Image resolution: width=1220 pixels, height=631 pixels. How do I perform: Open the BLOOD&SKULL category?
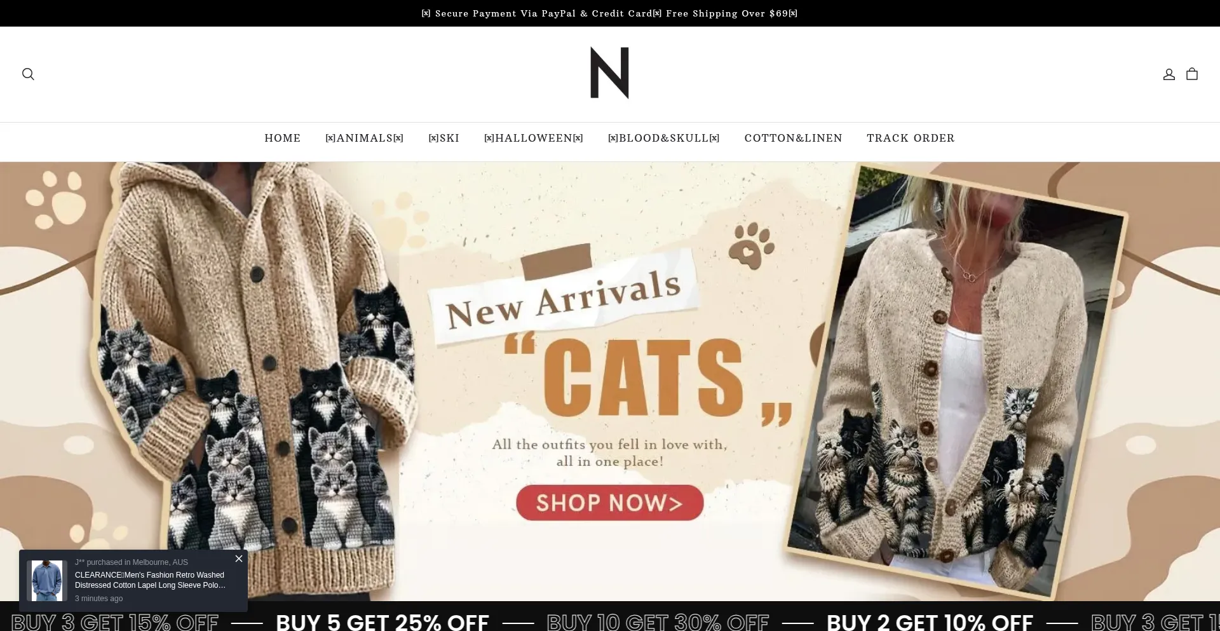coord(663,138)
